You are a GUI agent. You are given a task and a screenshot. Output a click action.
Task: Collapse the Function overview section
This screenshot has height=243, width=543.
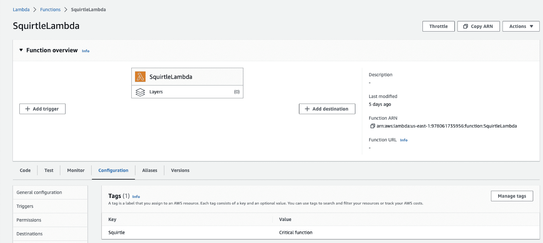click(21, 50)
